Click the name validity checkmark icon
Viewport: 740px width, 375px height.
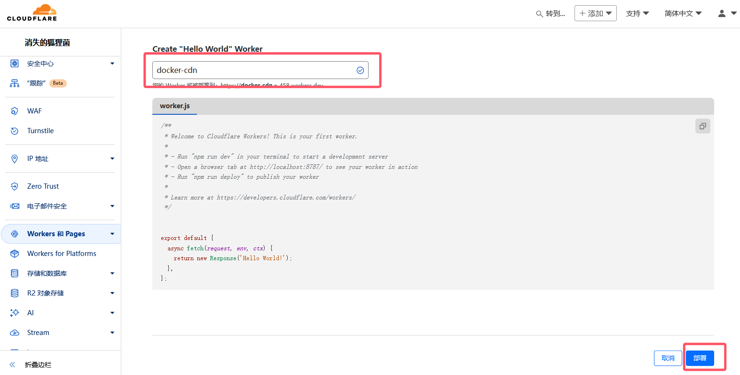[360, 70]
